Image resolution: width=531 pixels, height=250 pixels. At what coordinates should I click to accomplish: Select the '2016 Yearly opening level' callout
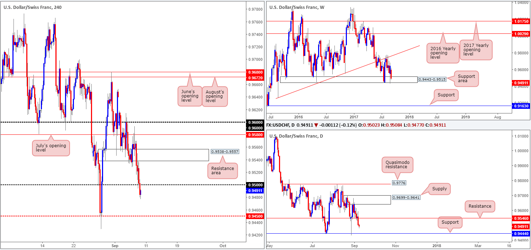point(442,53)
